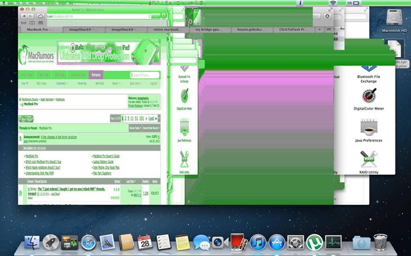Switch to the ClickToFlash Pr tab
The width and height of the screenshot is (411, 256).
point(293,29)
